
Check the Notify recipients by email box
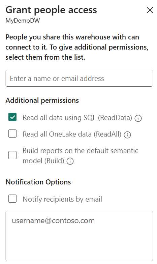coord(12,199)
